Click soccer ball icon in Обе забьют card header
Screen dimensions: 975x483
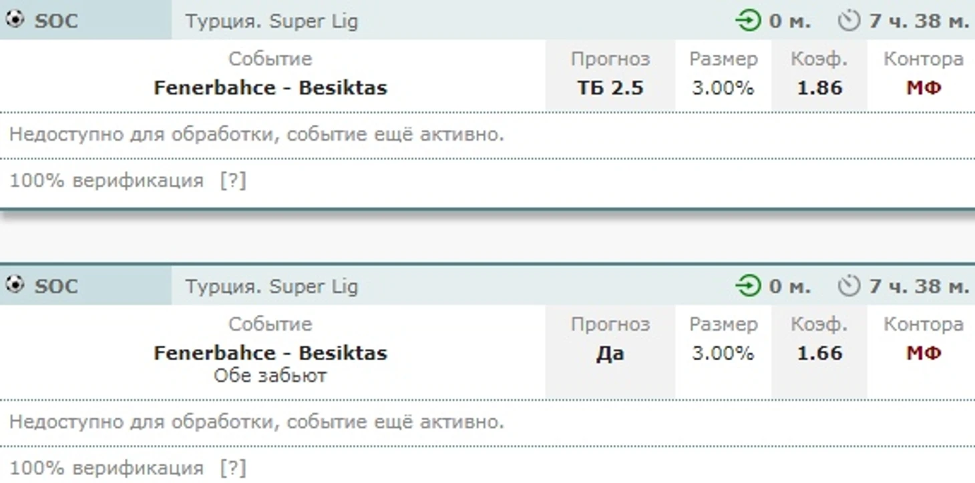tap(15, 285)
